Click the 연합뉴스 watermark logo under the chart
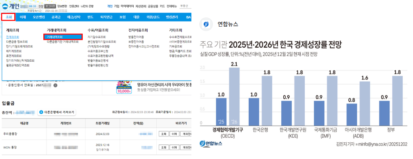The image size is (413, 159). pos(211,143)
